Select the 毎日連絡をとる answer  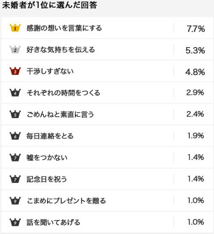(50, 136)
